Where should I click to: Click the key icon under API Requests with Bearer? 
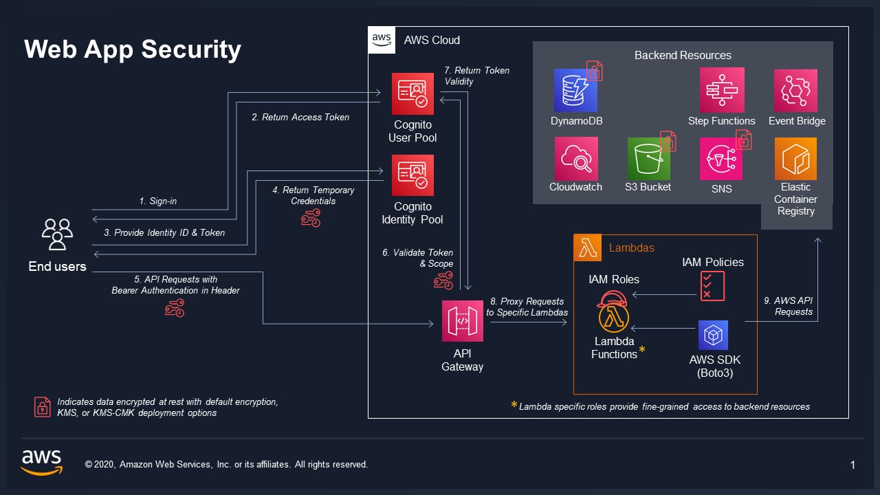[x=175, y=308]
